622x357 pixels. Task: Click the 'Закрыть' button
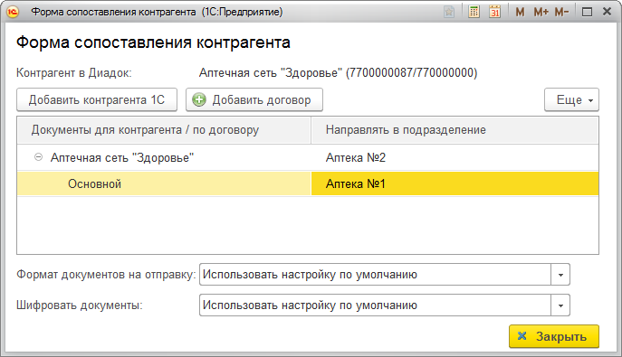point(554,336)
